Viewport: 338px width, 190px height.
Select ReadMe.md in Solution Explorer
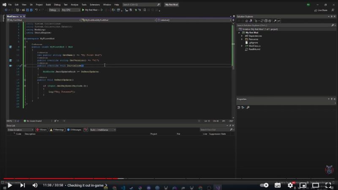254,49
